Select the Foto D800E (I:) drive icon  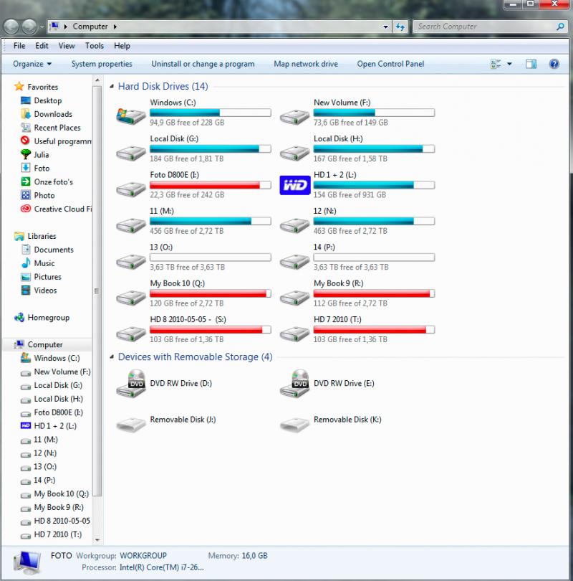point(130,189)
